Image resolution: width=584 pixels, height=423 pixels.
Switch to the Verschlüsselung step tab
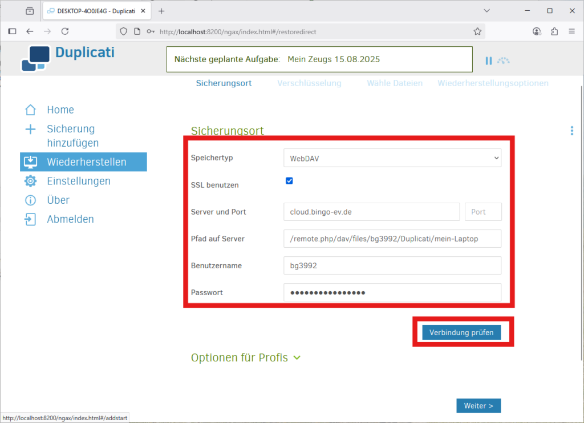pos(309,83)
